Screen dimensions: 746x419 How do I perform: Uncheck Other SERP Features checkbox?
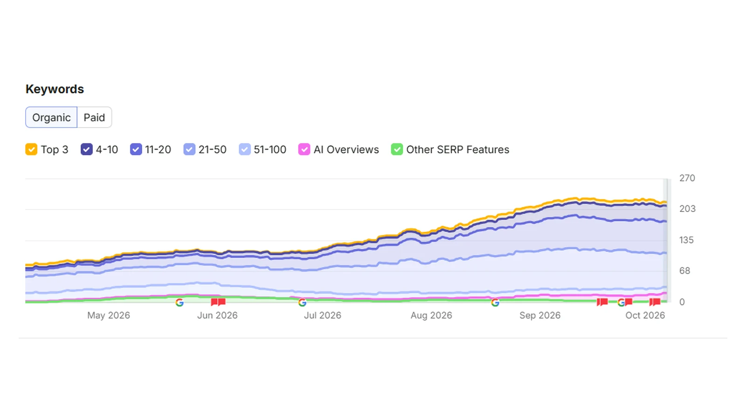pos(397,149)
